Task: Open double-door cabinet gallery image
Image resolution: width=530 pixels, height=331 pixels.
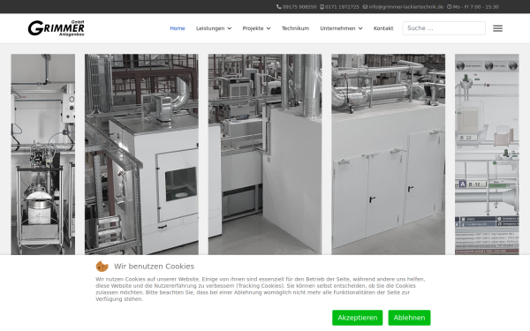Action: click(x=388, y=154)
